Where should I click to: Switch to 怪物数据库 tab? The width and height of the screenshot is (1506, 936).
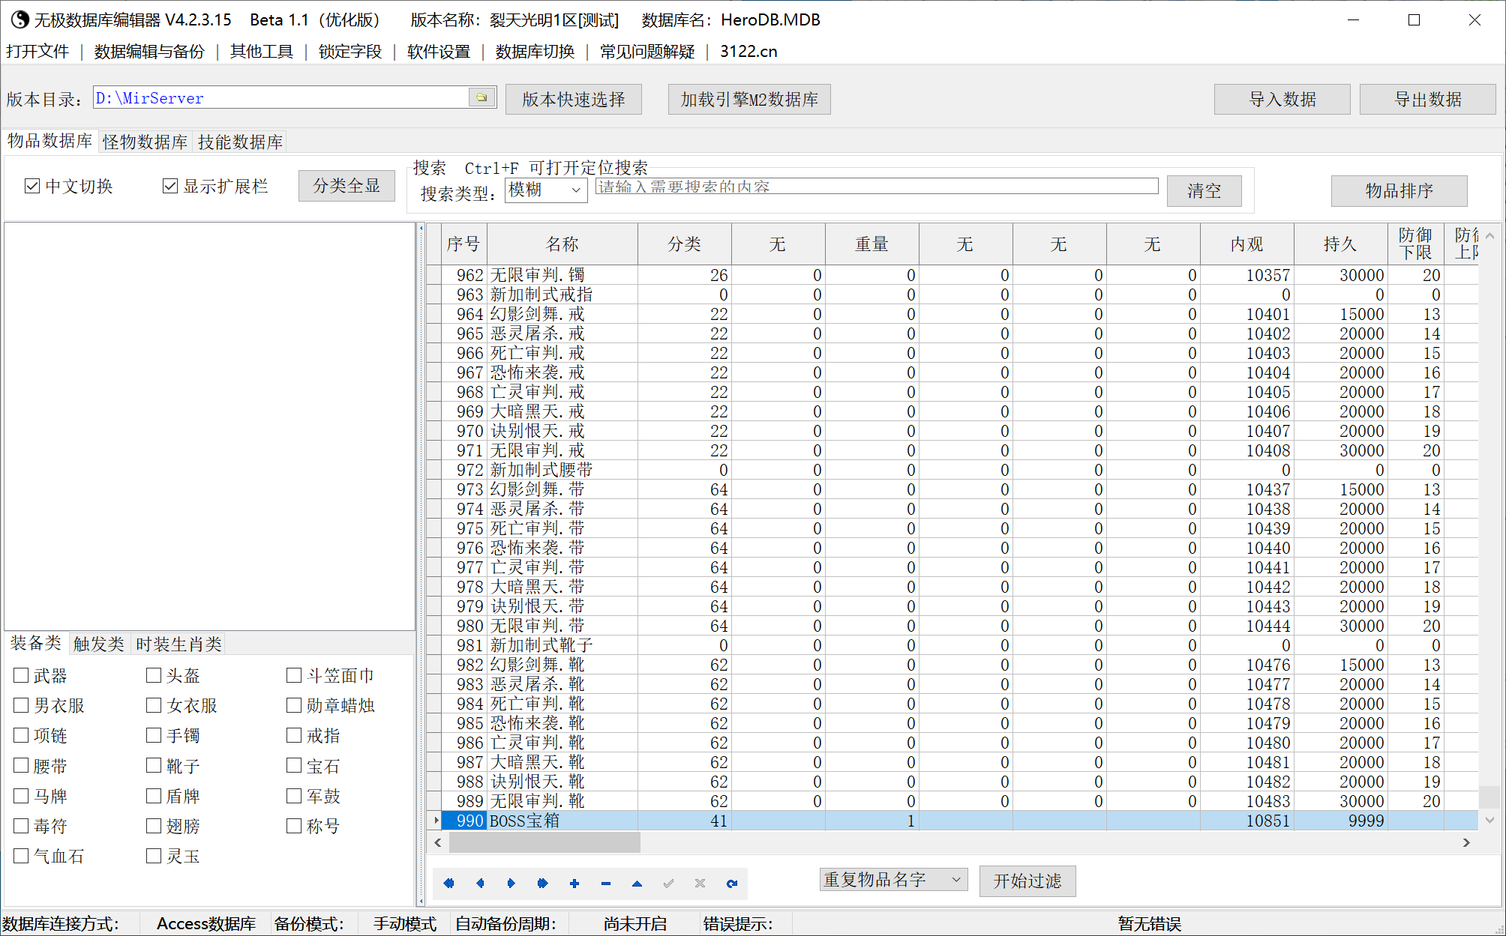[145, 142]
